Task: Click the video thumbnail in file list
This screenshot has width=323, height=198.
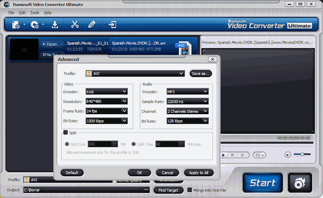Action: (24, 49)
